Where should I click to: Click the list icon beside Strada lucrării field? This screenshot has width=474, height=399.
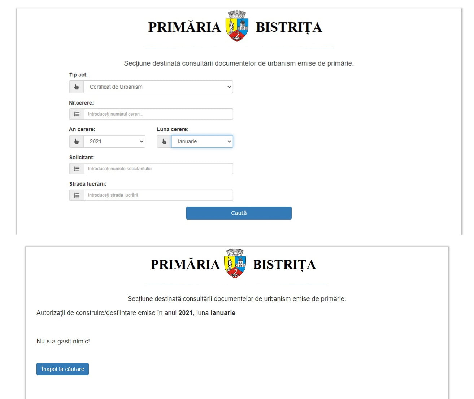pos(77,195)
